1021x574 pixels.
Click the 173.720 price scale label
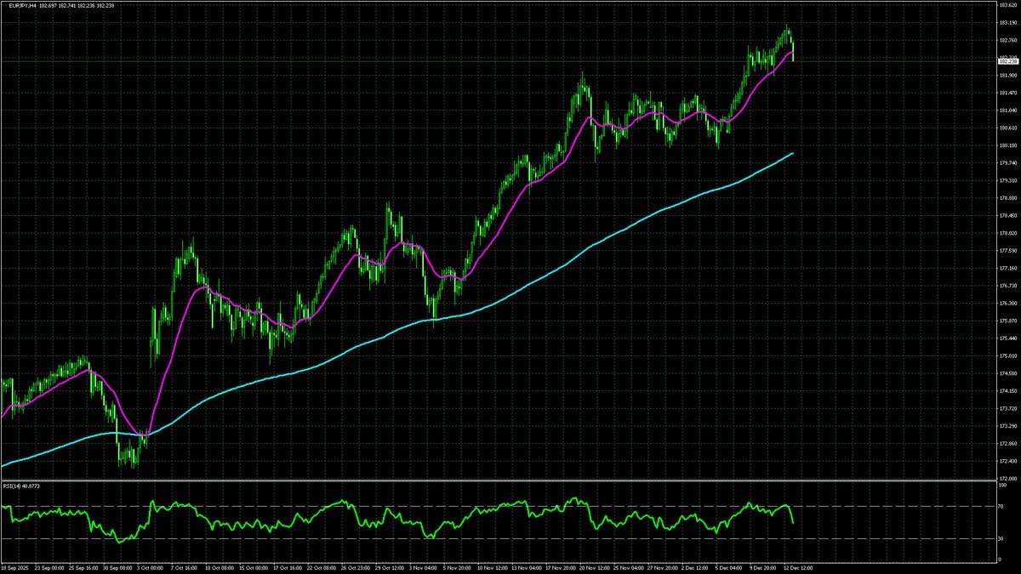click(1007, 408)
